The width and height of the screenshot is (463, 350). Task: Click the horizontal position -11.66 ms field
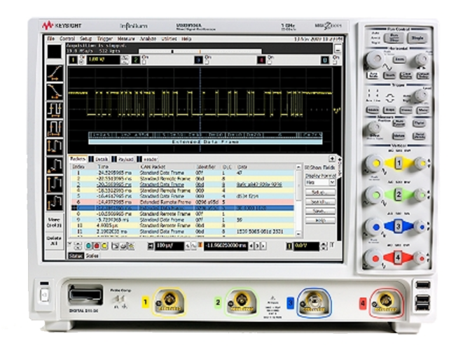click(226, 246)
